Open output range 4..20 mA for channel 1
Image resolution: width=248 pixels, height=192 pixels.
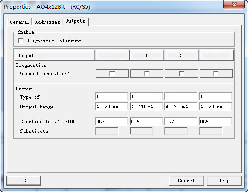[146, 107]
